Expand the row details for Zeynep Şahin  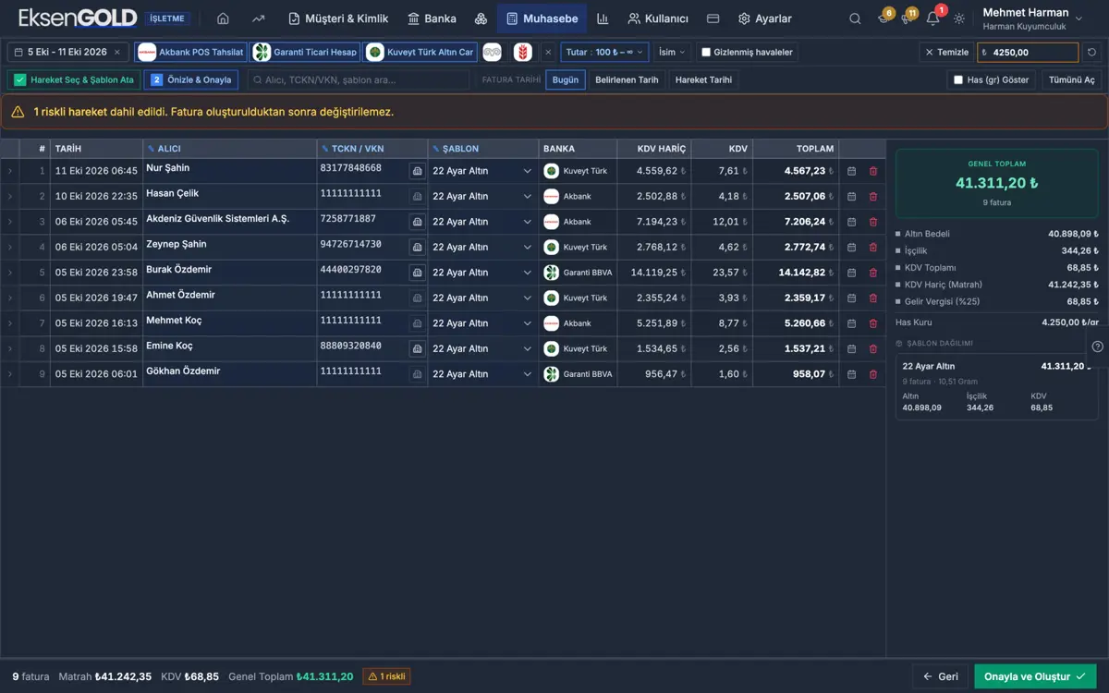pos(9,247)
